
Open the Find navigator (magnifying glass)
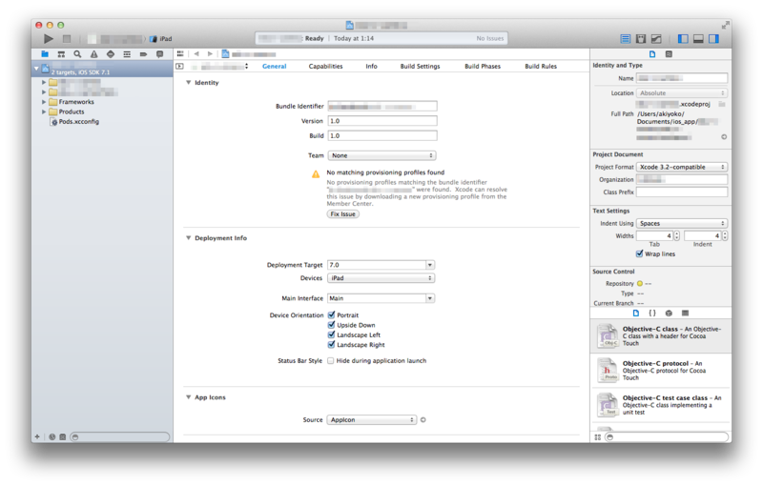77,54
